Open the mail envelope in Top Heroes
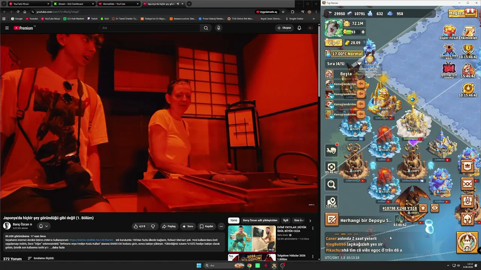 click(468, 184)
